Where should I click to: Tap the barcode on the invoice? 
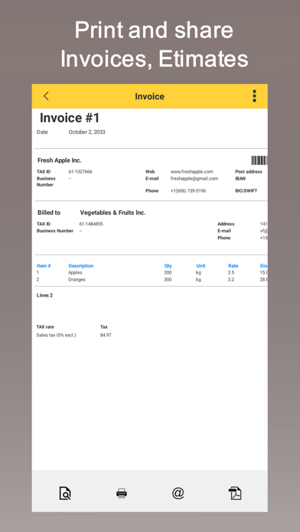click(259, 161)
